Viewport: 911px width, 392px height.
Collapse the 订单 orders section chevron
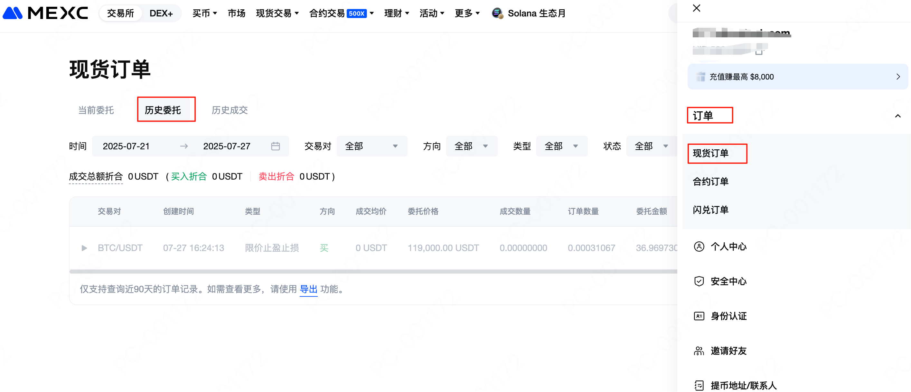point(897,116)
